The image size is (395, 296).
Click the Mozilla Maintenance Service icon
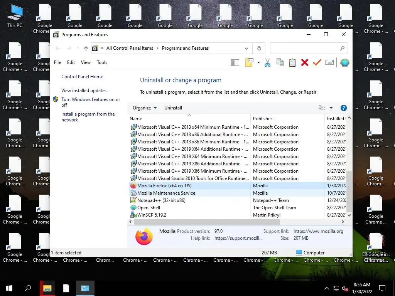click(133, 193)
